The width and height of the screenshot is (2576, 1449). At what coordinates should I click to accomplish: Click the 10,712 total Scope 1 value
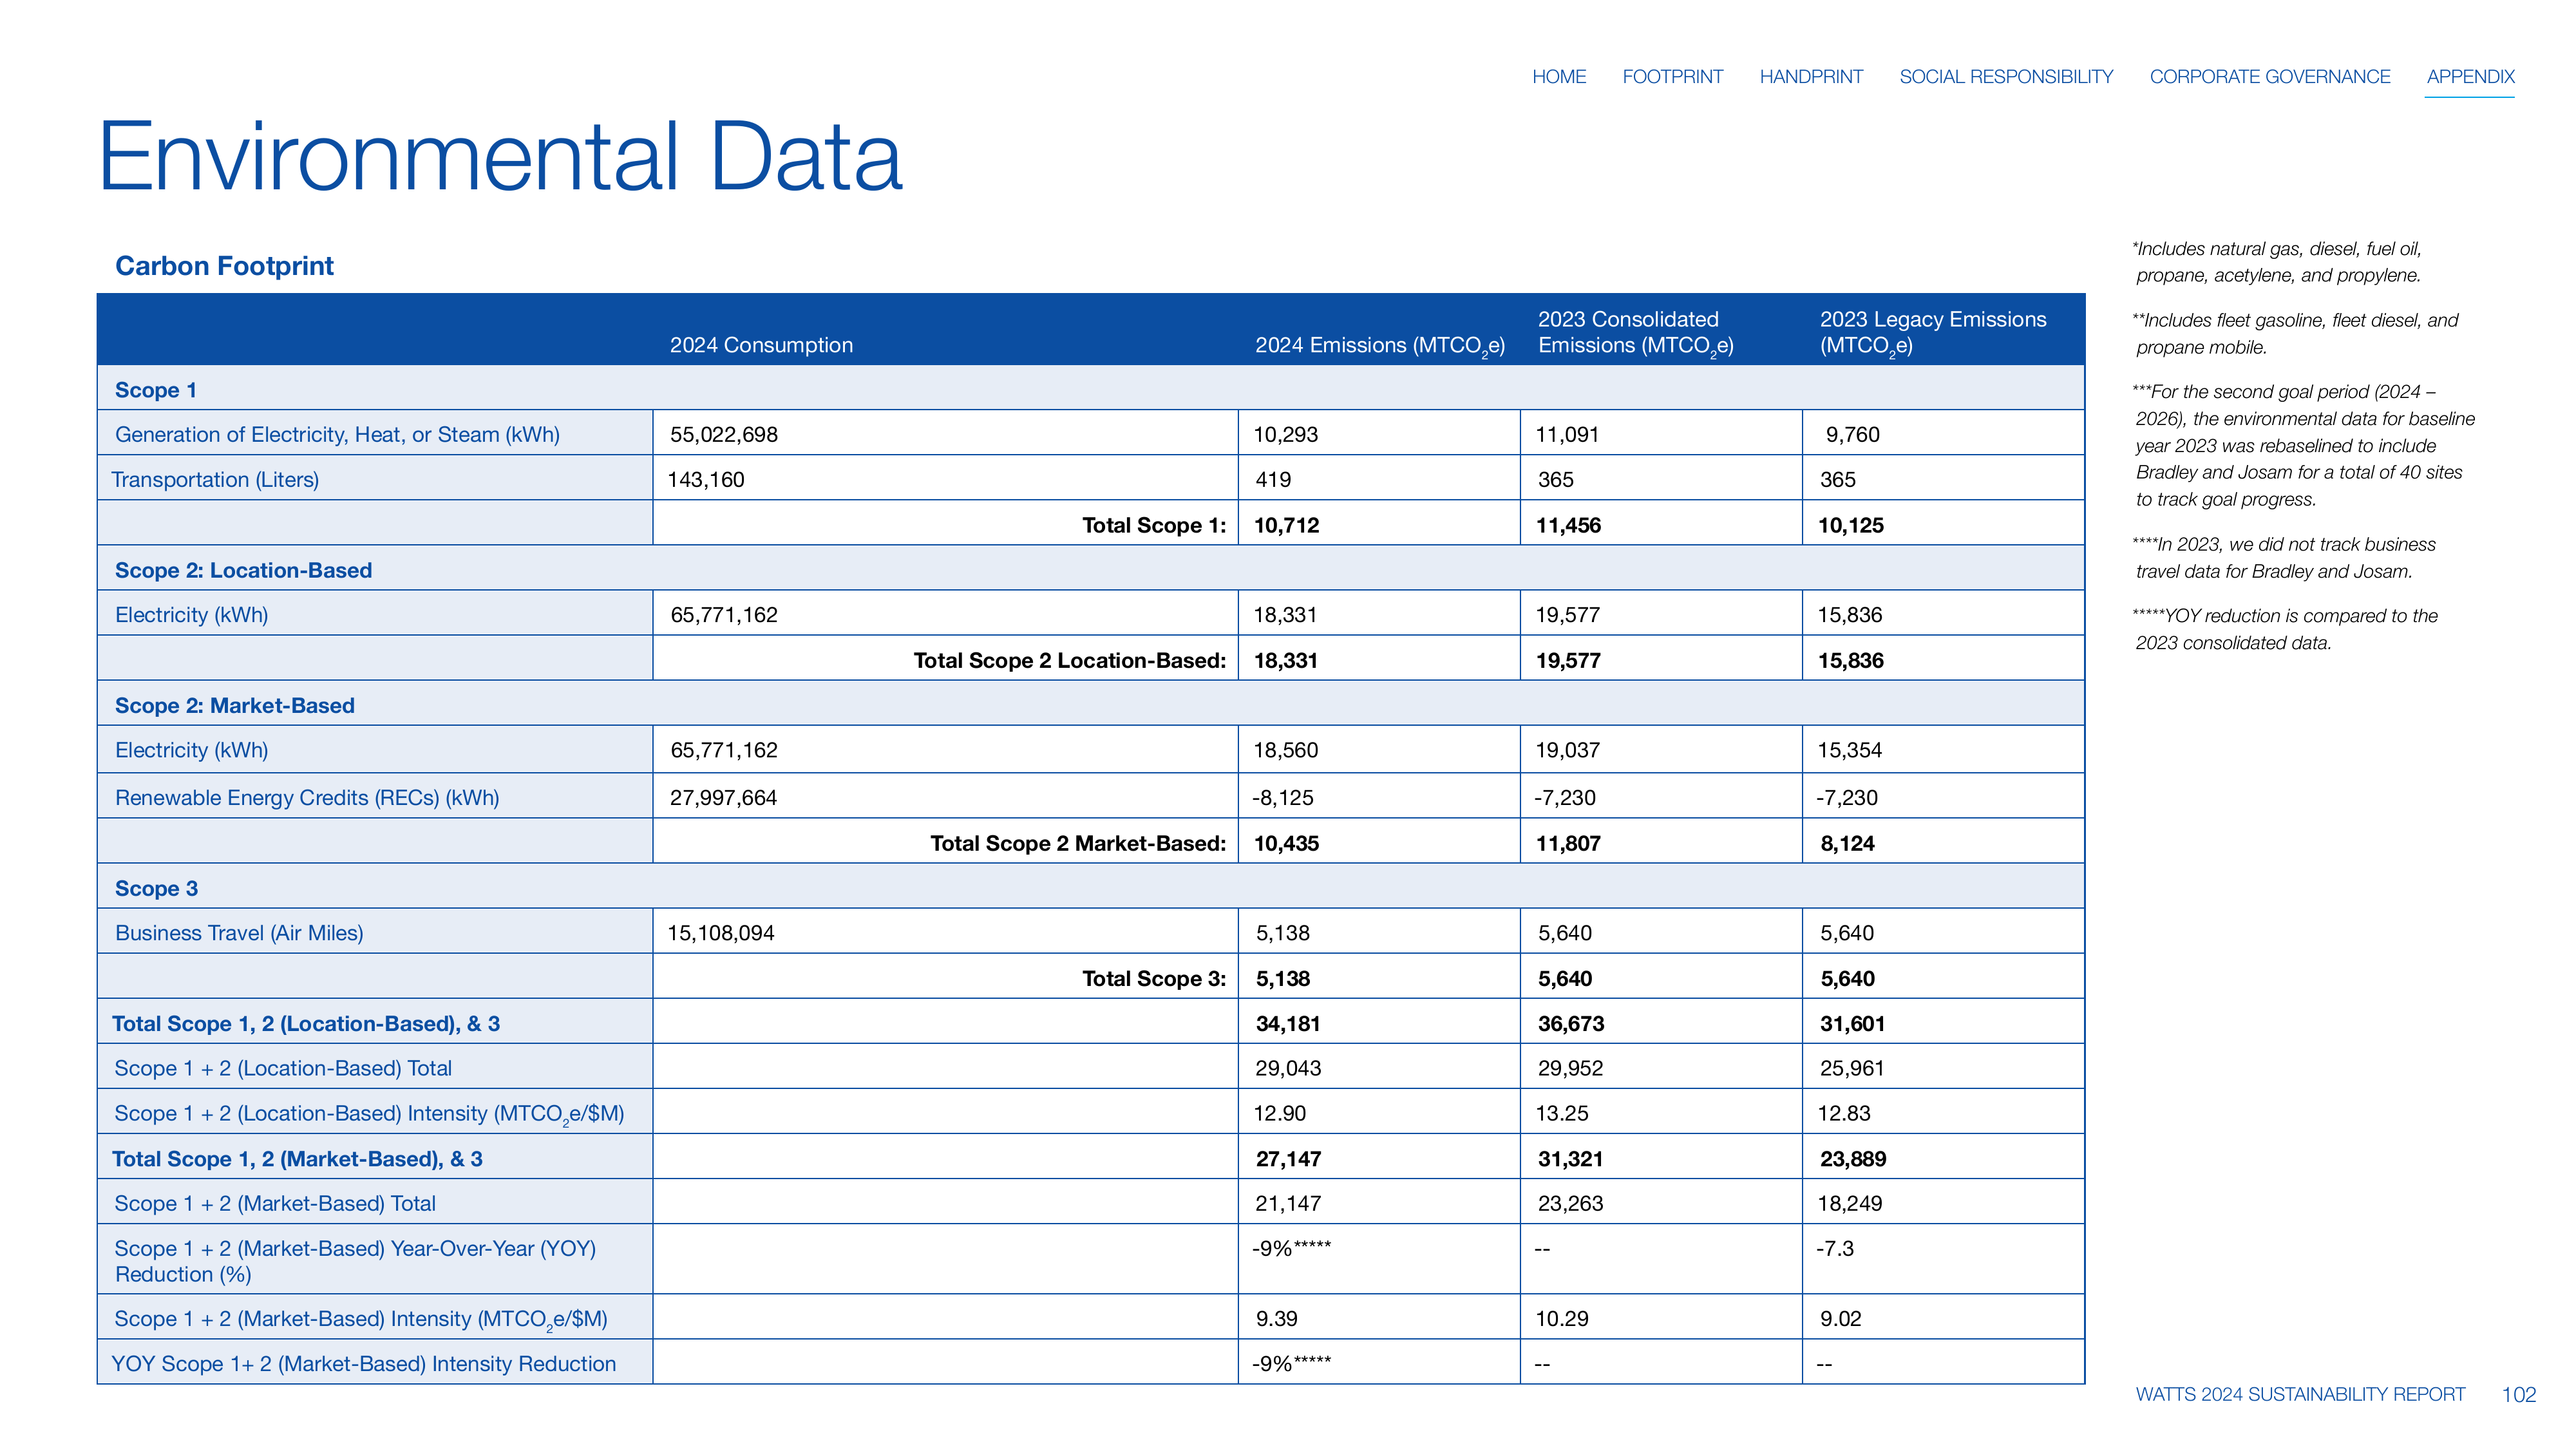1287,526
